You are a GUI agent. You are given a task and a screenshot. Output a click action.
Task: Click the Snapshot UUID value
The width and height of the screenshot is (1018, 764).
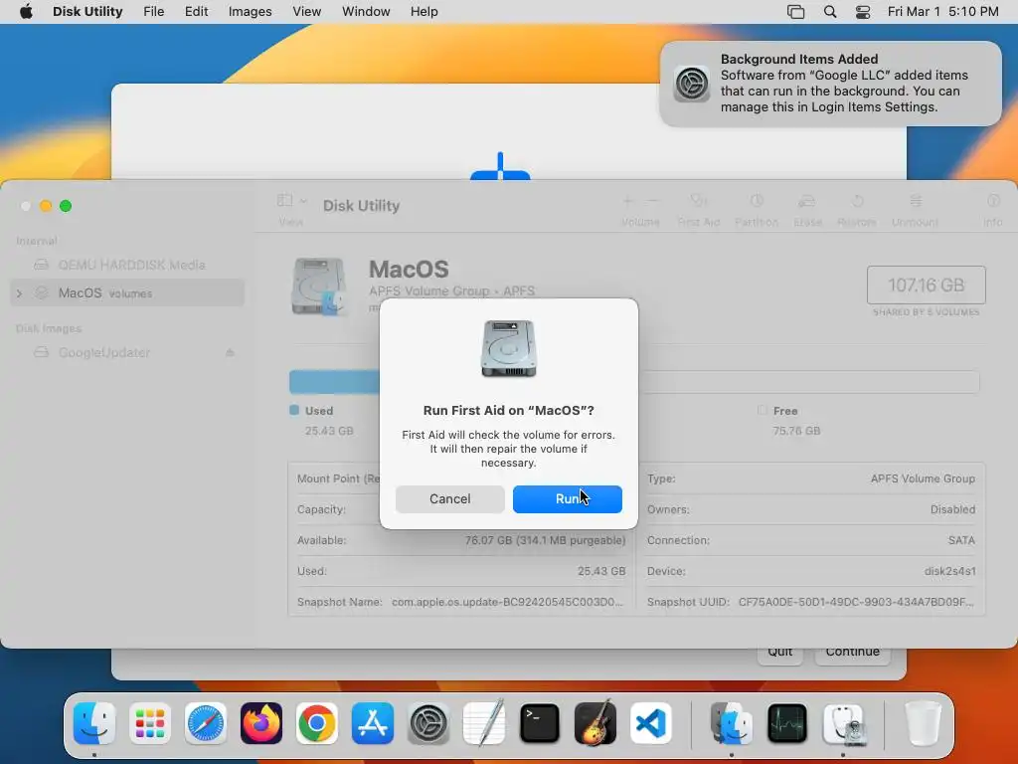pyautogui.click(x=856, y=602)
